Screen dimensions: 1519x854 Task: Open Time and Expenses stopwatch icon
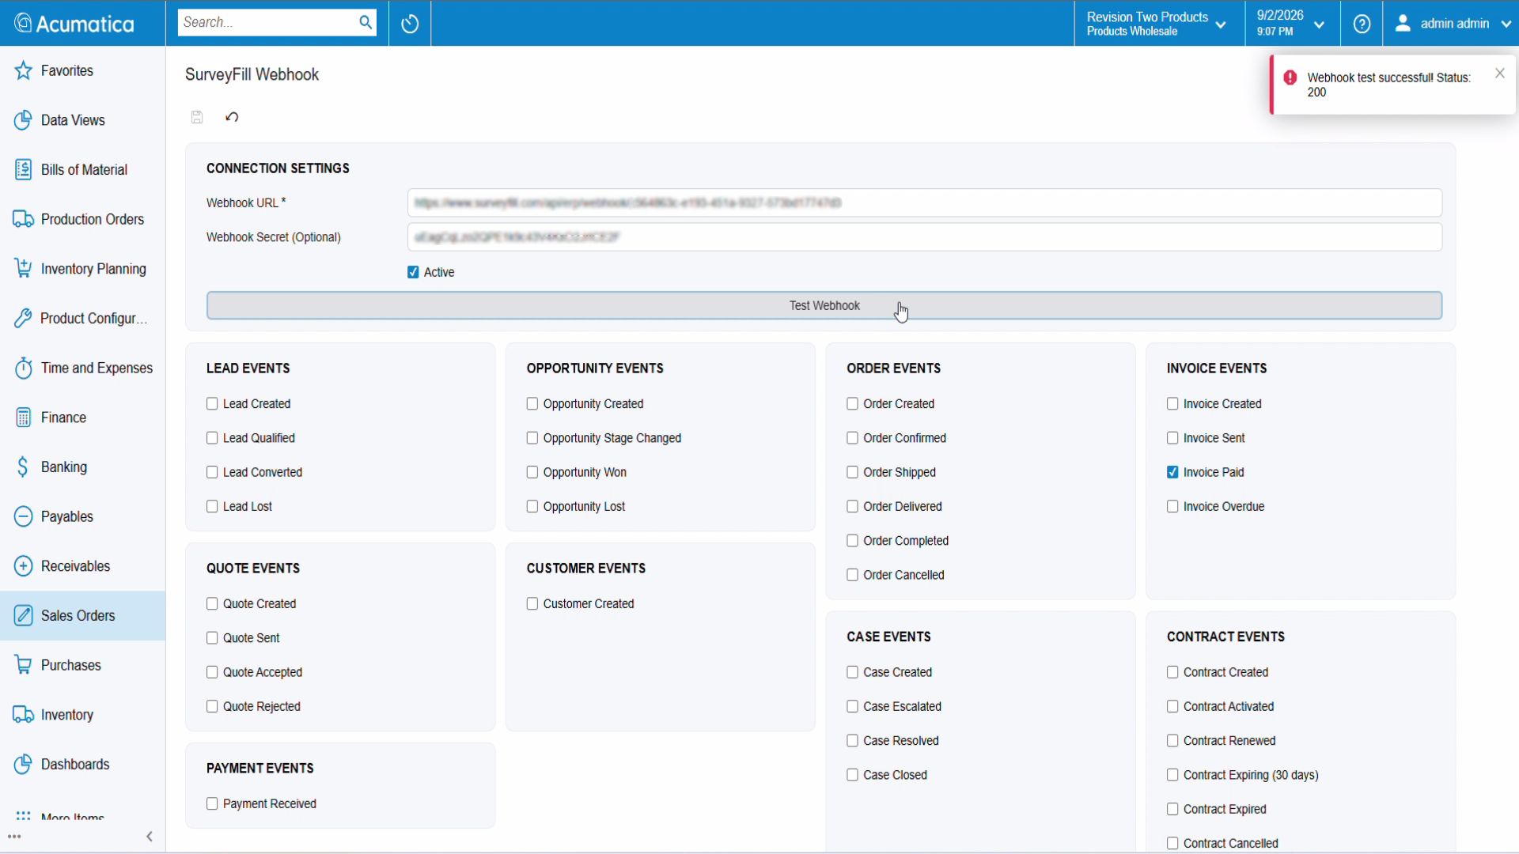click(x=24, y=368)
